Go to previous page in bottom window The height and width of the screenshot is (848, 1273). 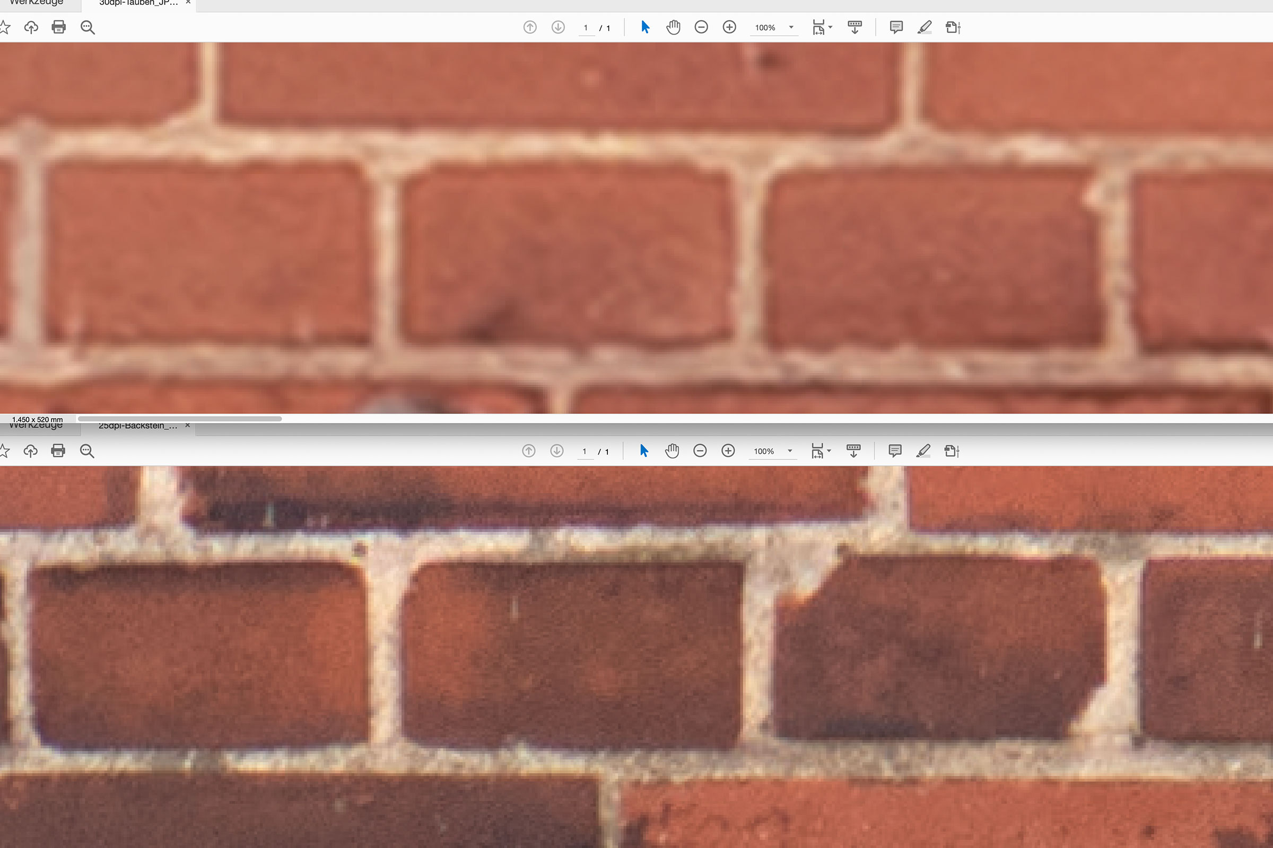pos(529,450)
